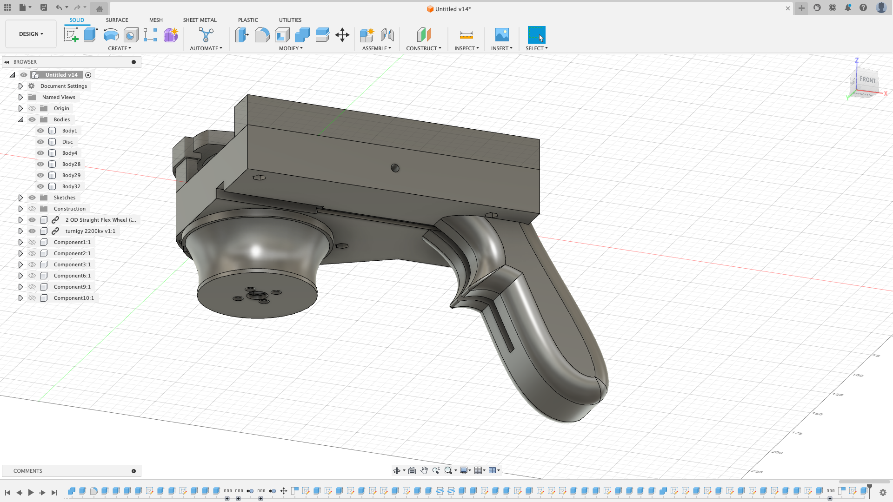This screenshot has width=893, height=502.
Task: Rename the turnigy 2200kv component
Action: 91,231
